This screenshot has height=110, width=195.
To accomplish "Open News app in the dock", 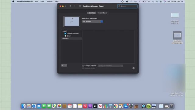I will [x=100, y=106].
